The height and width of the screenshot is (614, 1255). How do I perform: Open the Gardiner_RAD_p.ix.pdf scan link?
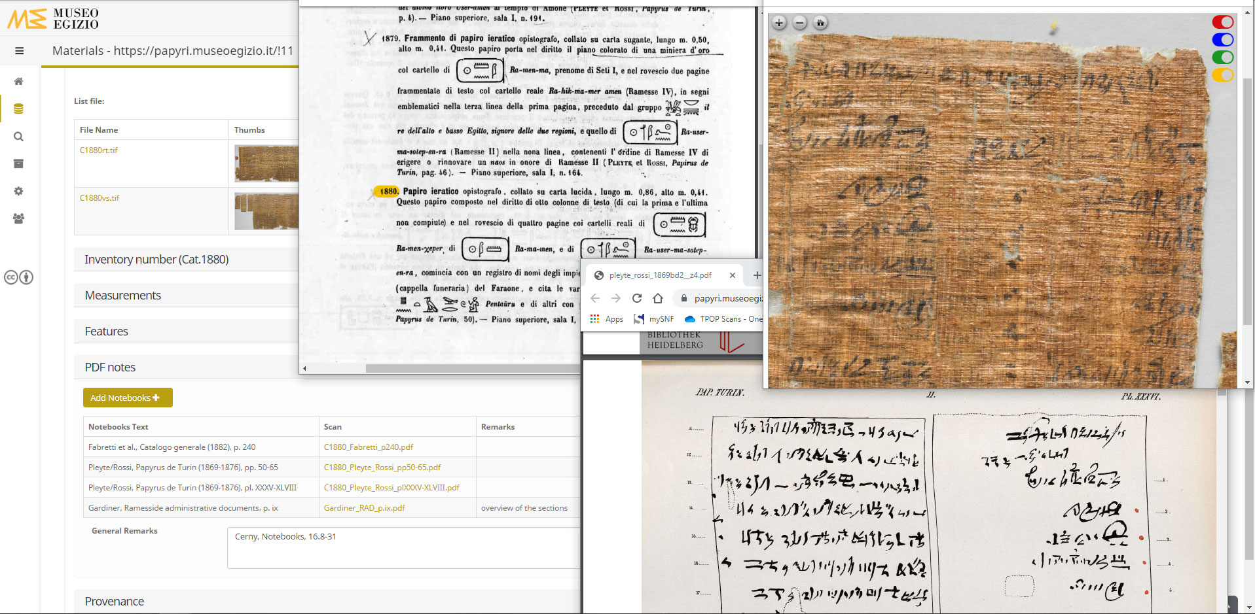coord(364,508)
